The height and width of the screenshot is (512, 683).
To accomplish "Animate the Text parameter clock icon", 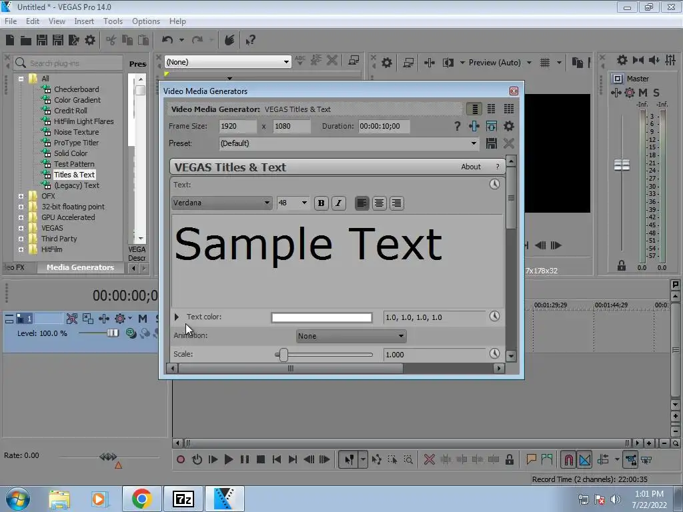I will coord(494,184).
